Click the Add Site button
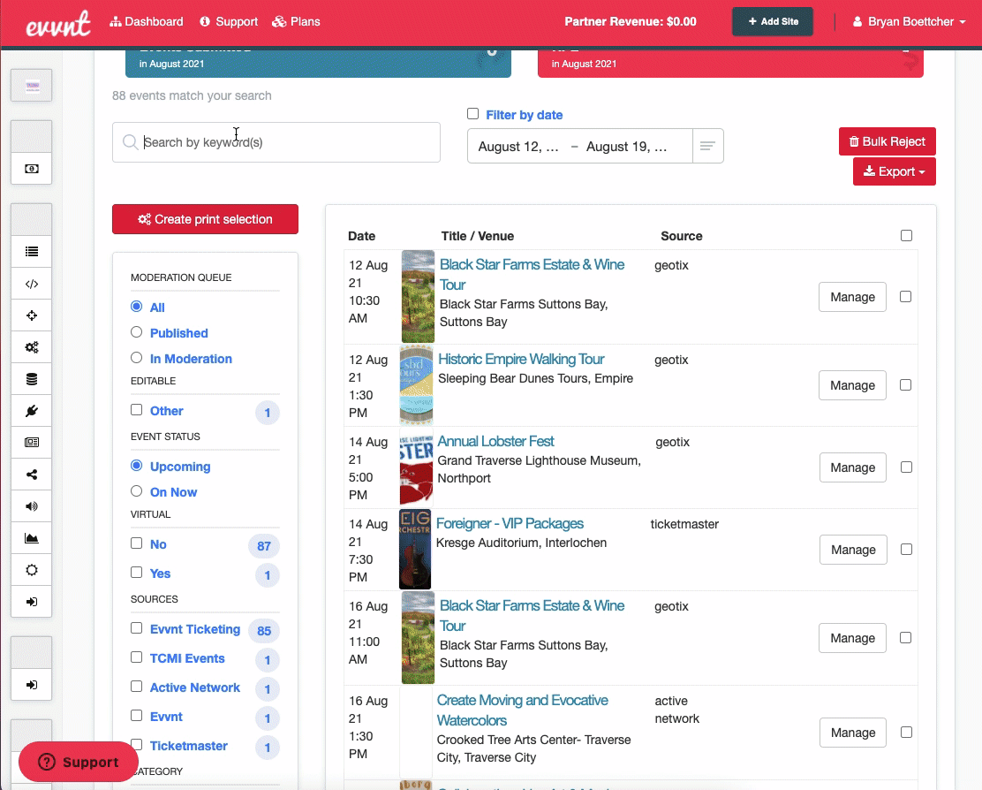 coord(773,21)
